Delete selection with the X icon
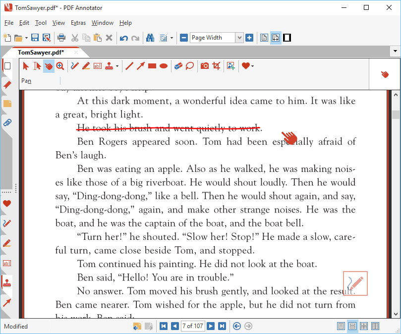The width and height of the screenshot is (401, 334). pyautogui.click(x=109, y=38)
